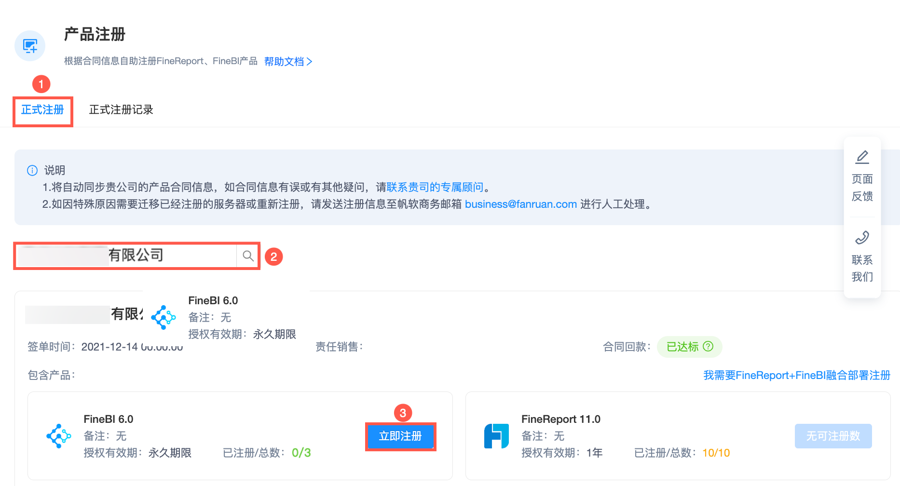900x486 pixels.
Task: Click the 联系我们 phone icon
Action: [862, 238]
